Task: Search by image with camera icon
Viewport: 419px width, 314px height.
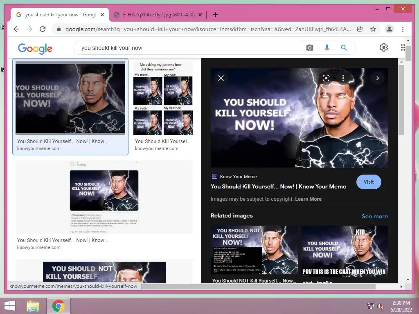Action: pyautogui.click(x=309, y=48)
